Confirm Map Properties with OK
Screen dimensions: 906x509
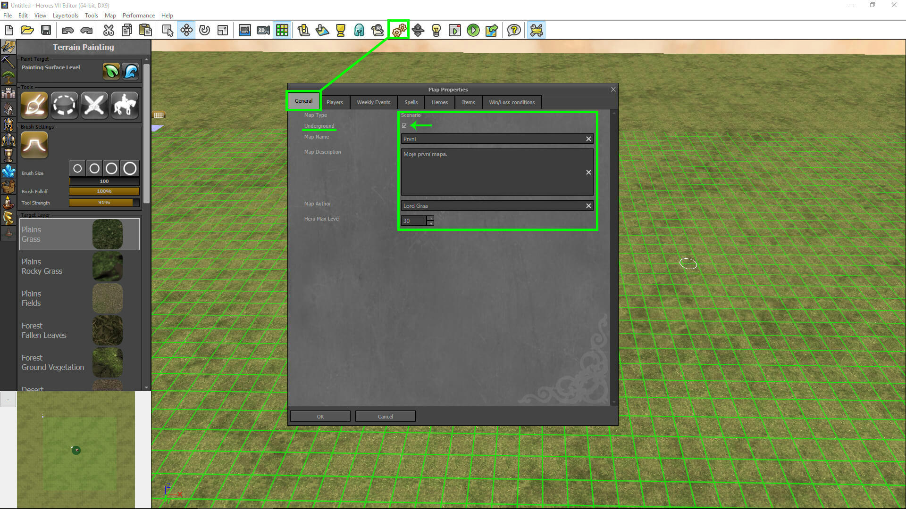point(320,417)
